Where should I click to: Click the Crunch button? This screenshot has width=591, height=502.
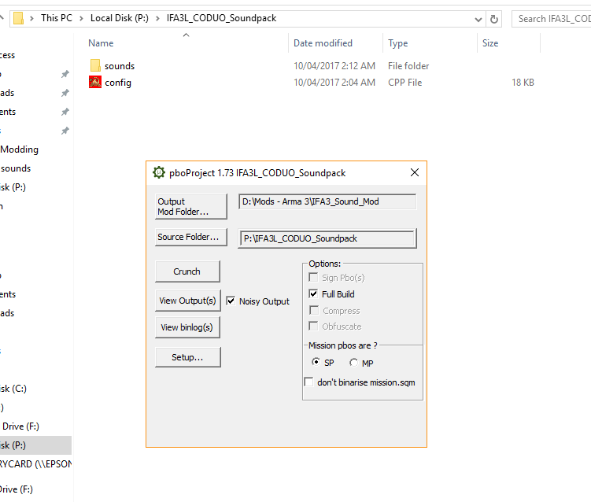pos(187,271)
